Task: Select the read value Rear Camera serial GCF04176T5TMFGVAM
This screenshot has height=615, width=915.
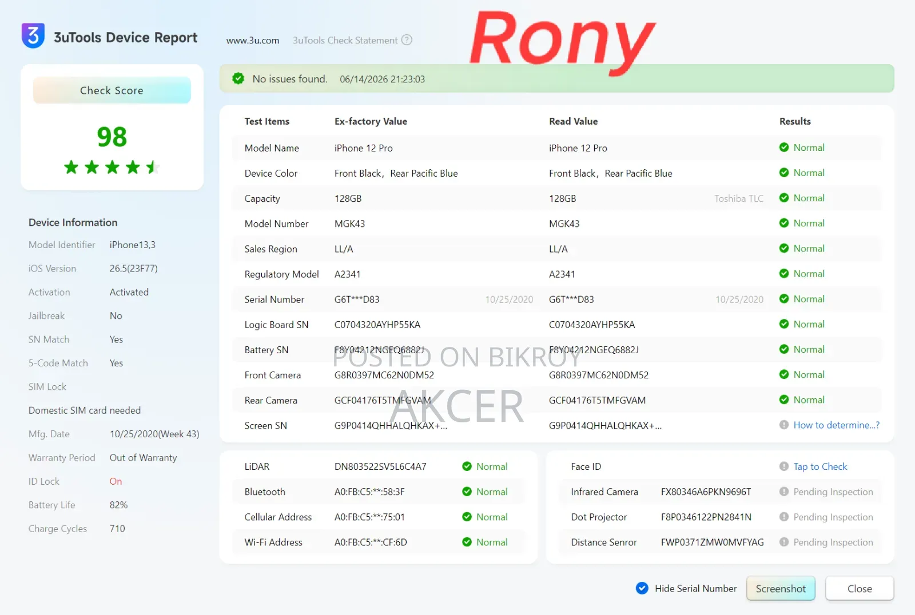Action: pos(597,400)
